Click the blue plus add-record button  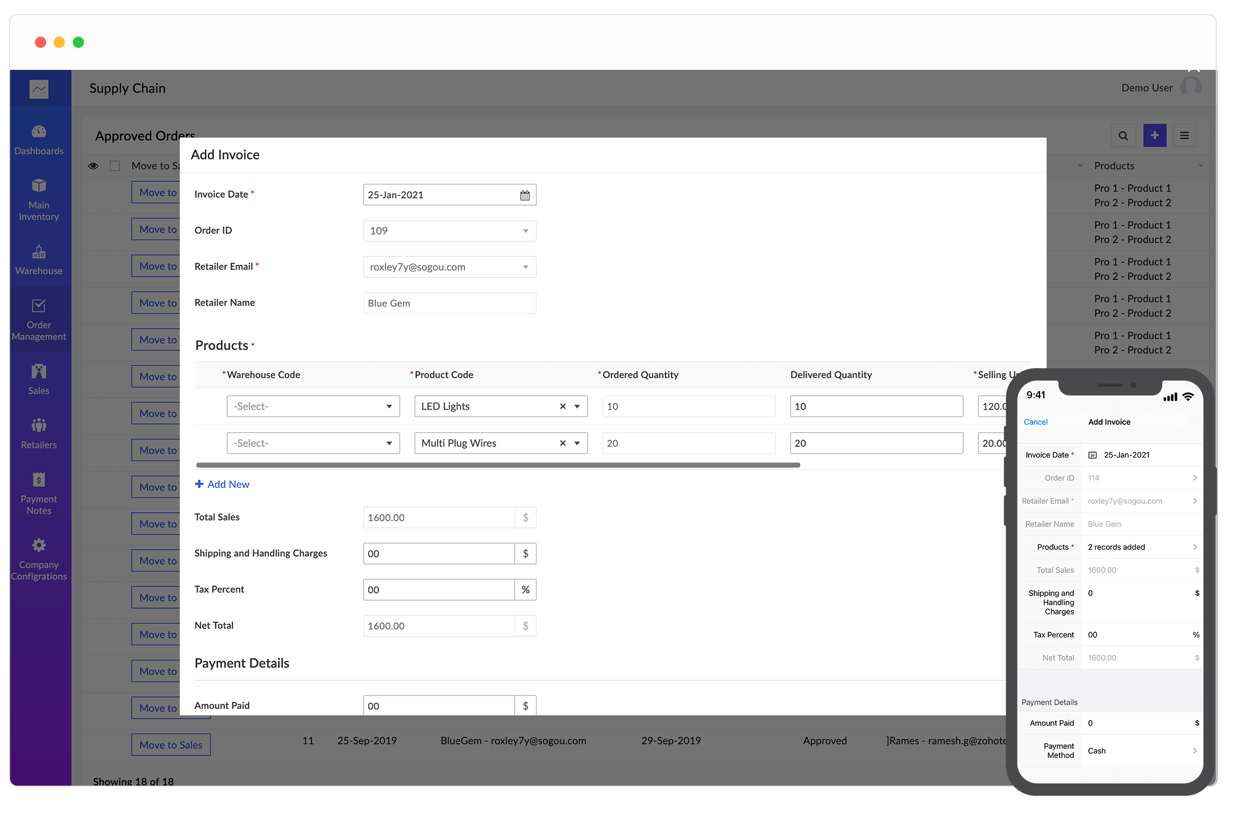[x=1154, y=136]
